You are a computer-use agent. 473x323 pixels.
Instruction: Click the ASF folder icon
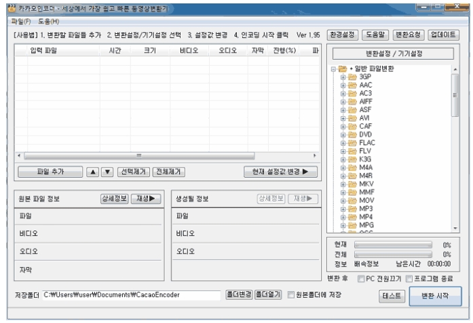tap(352, 110)
